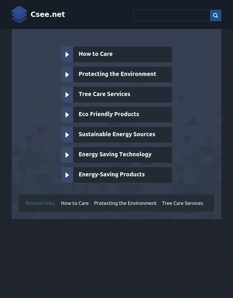Open the How to Care menu entry
The image size is (233, 298).
click(x=96, y=54)
